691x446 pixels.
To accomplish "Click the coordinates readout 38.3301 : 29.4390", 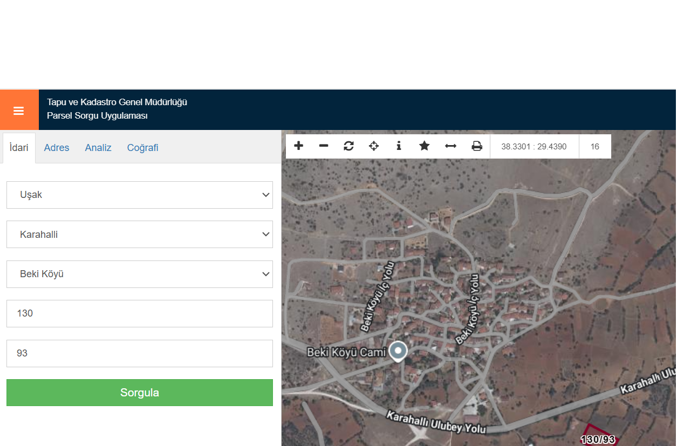I will click(534, 146).
